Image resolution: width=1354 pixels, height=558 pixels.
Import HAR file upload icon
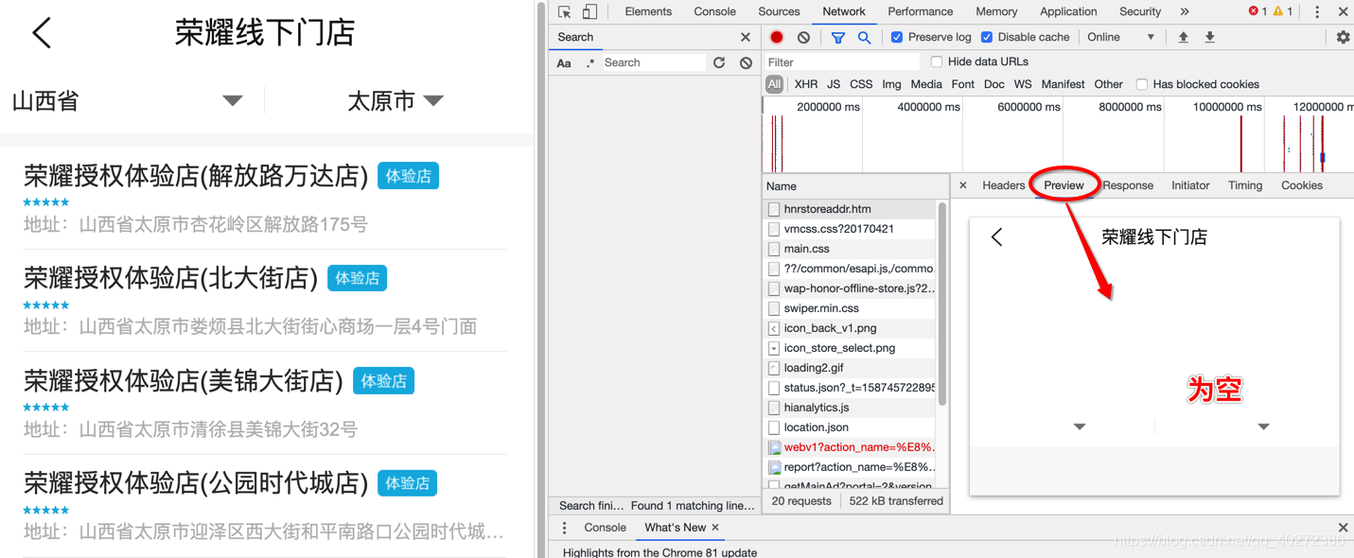[x=1183, y=37]
